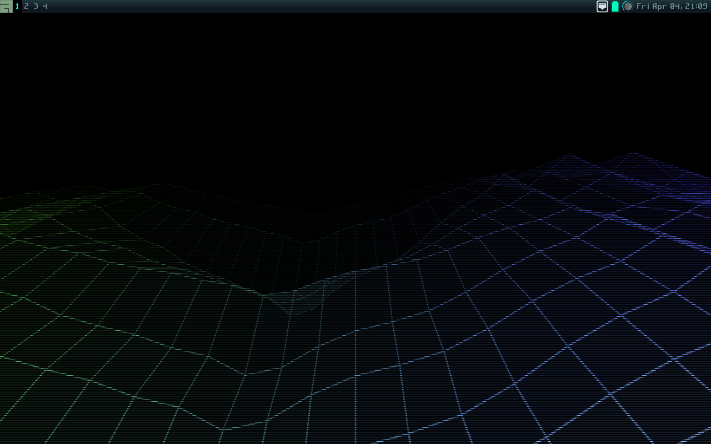Viewport: 711px width, 444px height.
Task: Click the weekday text "Fri"
Action: (643, 6)
